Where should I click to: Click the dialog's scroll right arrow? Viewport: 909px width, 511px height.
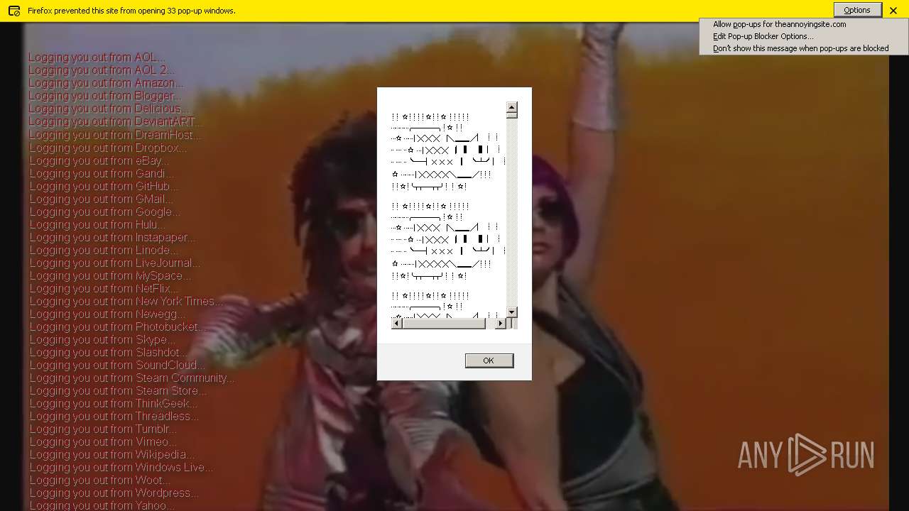pos(501,324)
